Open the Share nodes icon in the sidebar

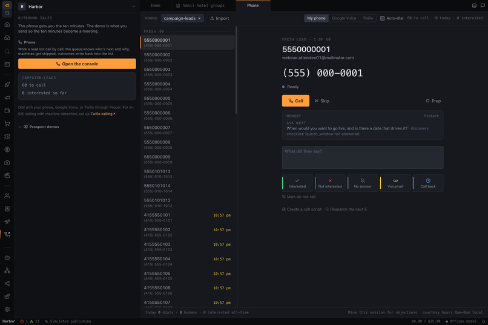pyautogui.click(x=7, y=284)
